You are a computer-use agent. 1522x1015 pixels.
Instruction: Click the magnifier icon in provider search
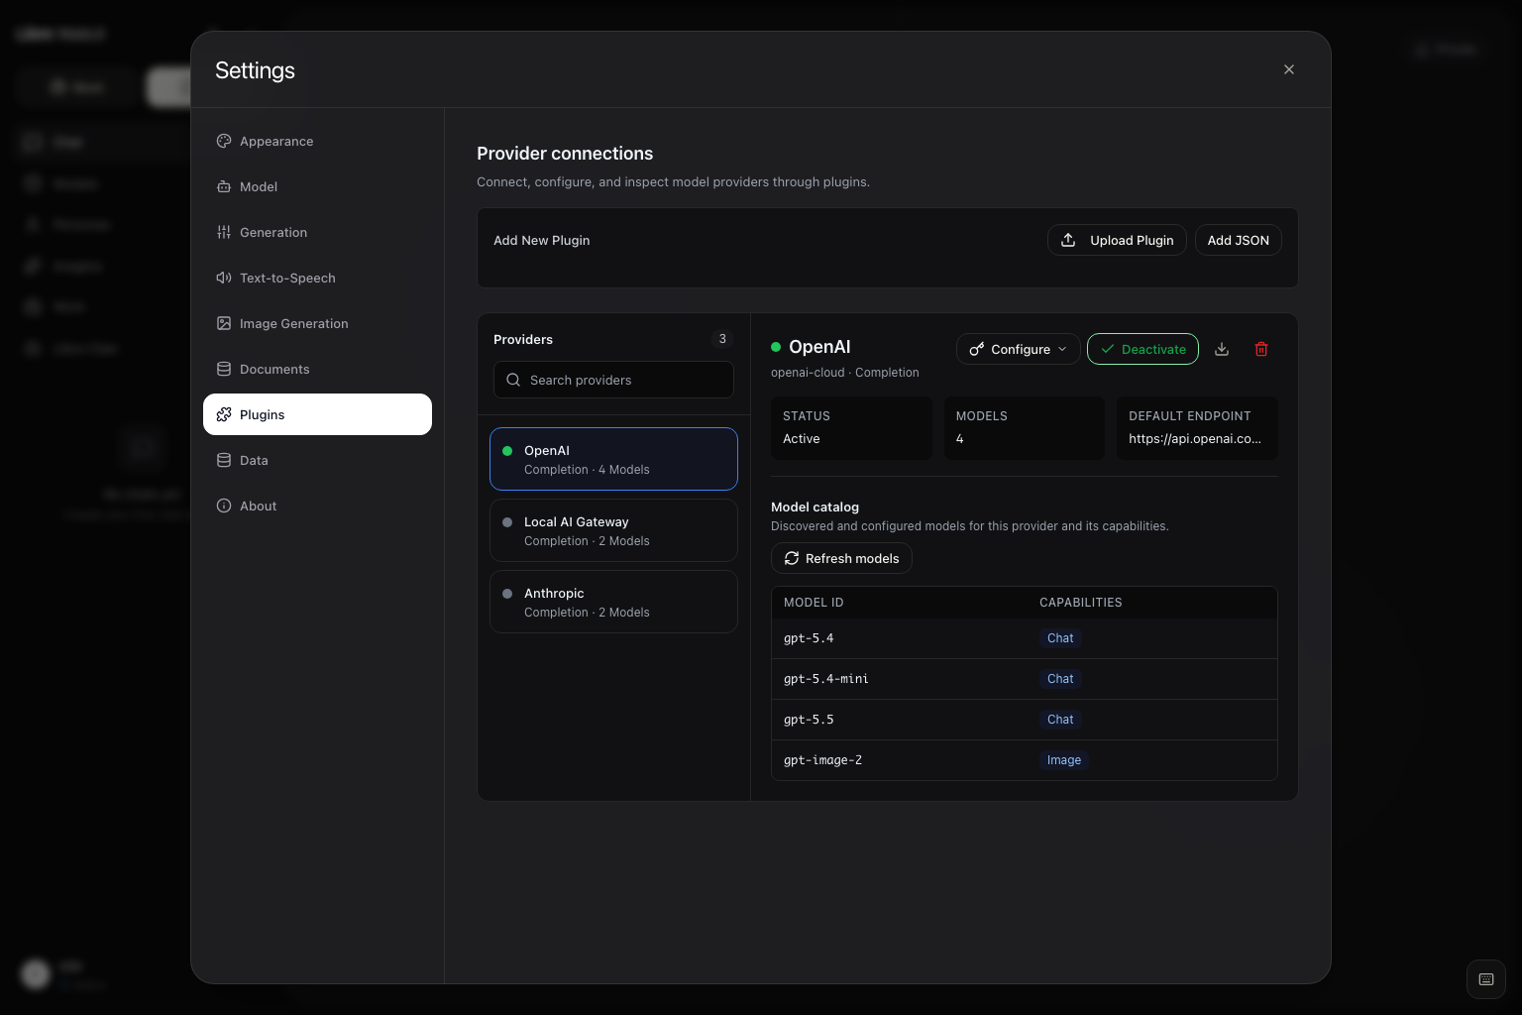tap(513, 380)
